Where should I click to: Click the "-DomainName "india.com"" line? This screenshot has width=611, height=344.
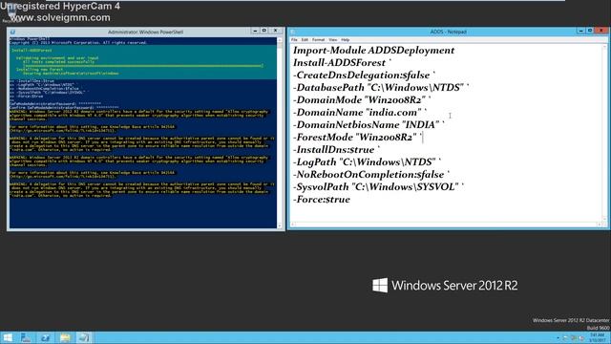[x=360, y=113]
